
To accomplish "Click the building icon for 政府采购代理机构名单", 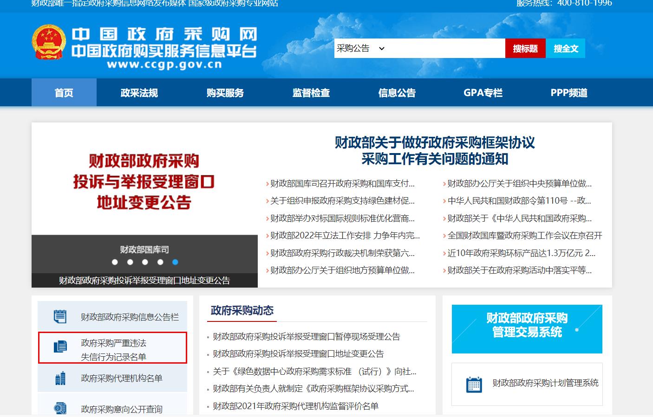I will [x=59, y=378].
